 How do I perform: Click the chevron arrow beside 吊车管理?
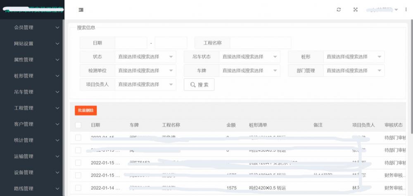pos(58,92)
